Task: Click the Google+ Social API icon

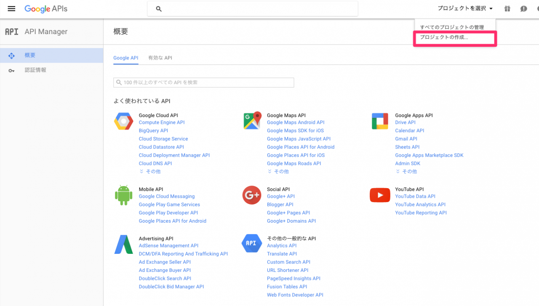Action: pyautogui.click(x=252, y=195)
